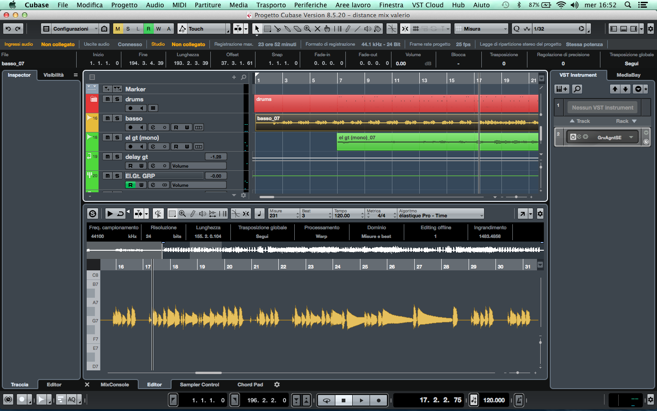Solo the basso track
Screen dimensions: 657x411
click(117, 118)
